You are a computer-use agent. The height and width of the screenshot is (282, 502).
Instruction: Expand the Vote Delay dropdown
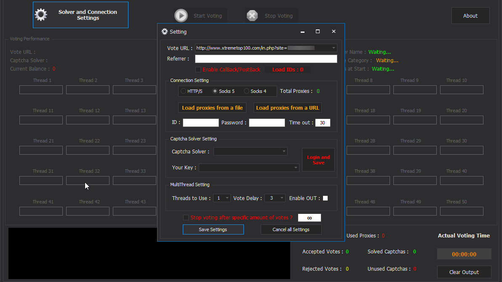pyautogui.click(x=282, y=198)
